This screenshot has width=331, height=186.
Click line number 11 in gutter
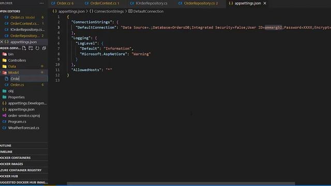click(57, 70)
